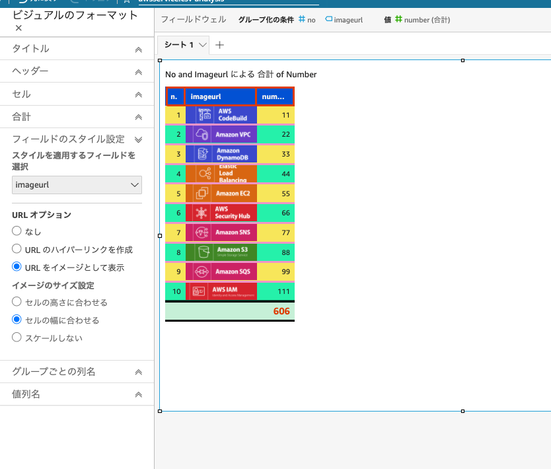Click the Elastic Load Balancing image

(221, 174)
